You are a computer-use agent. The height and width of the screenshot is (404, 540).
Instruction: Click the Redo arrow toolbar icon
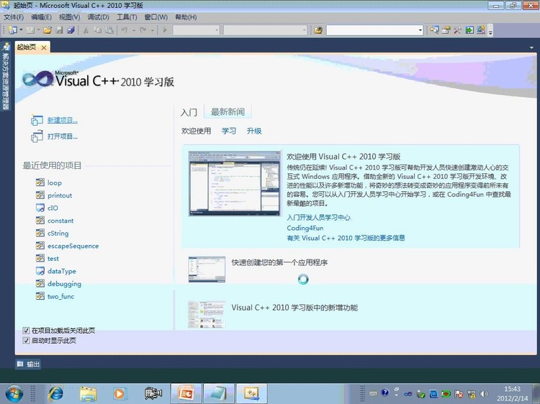point(143,30)
